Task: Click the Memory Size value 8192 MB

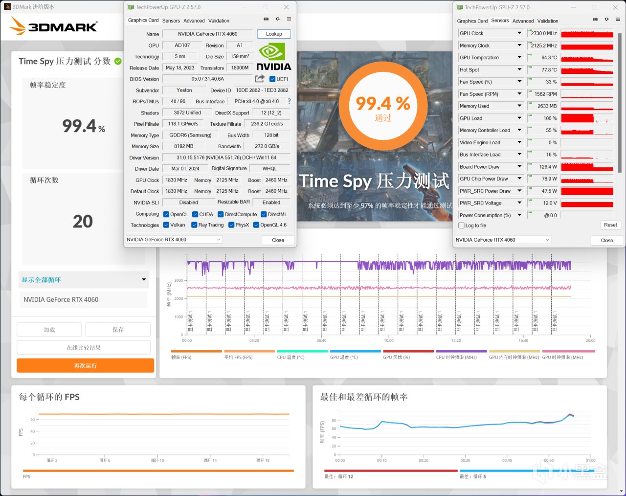Action: pos(184,146)
